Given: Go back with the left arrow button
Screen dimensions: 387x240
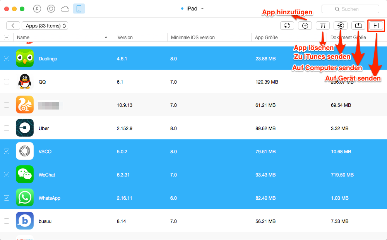Looking at the screenshot, I should click(x=13, y=26).
